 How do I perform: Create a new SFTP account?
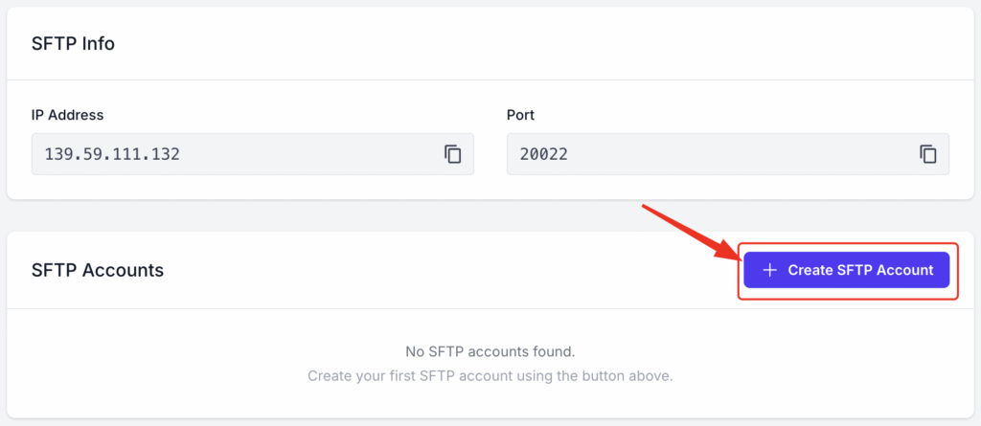847,270
